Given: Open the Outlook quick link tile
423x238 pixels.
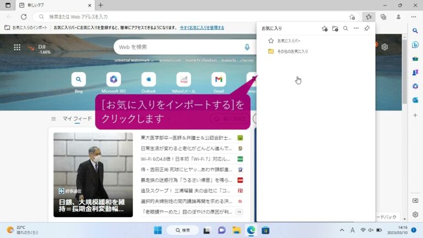Looking at the screenshot, I should coord(149,82).
